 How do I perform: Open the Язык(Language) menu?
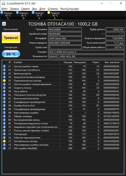(70, 9)
